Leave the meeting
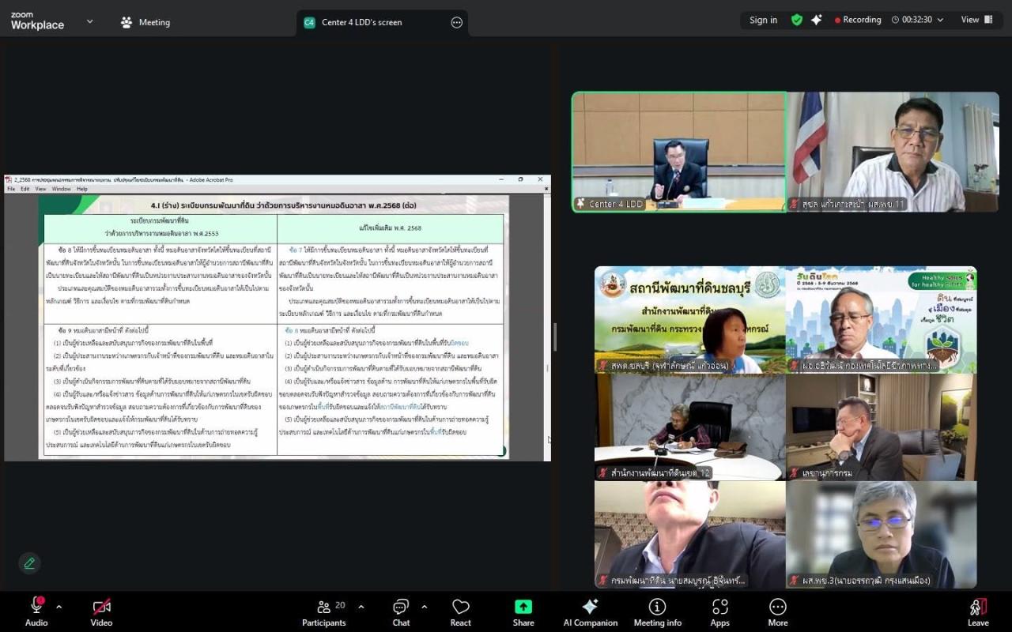The image size is (1012, 632). click(x=978, y=611)
